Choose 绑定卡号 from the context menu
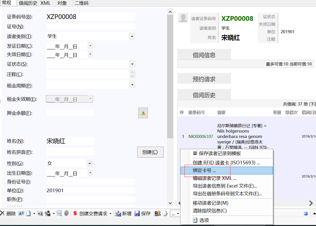The height and width of the screenshot is (226, 316). coord(227,171)
